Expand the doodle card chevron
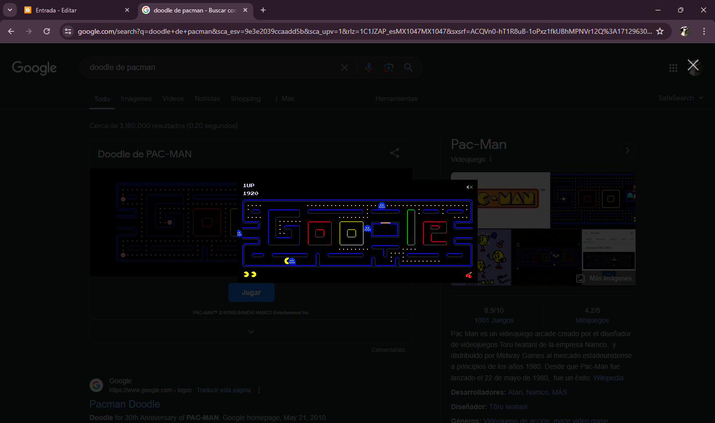 251,332
